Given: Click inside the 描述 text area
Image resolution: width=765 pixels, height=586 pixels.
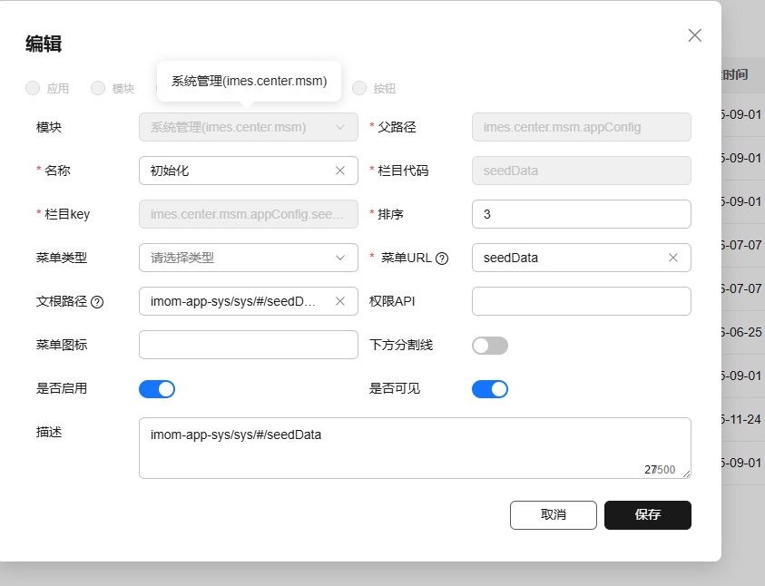Looking at the screenshot, I should tap(416, 448).
